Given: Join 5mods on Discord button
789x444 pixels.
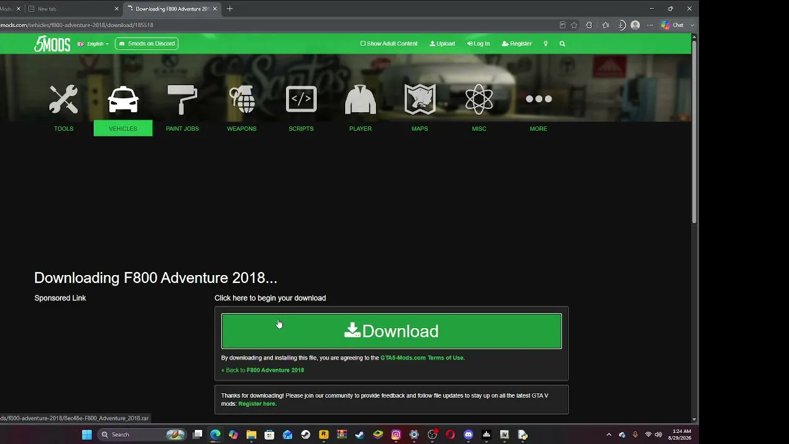Looking at the screenshot, I should point(147,44).
